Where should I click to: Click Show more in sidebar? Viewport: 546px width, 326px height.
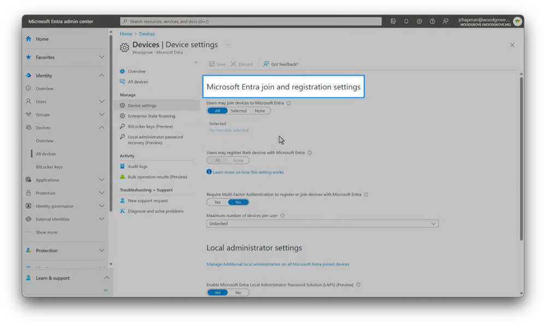point(46,232)
